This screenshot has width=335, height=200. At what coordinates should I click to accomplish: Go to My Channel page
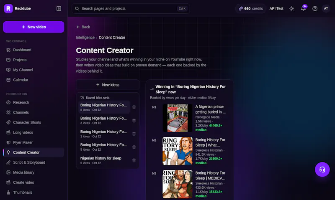pos(33,70)
